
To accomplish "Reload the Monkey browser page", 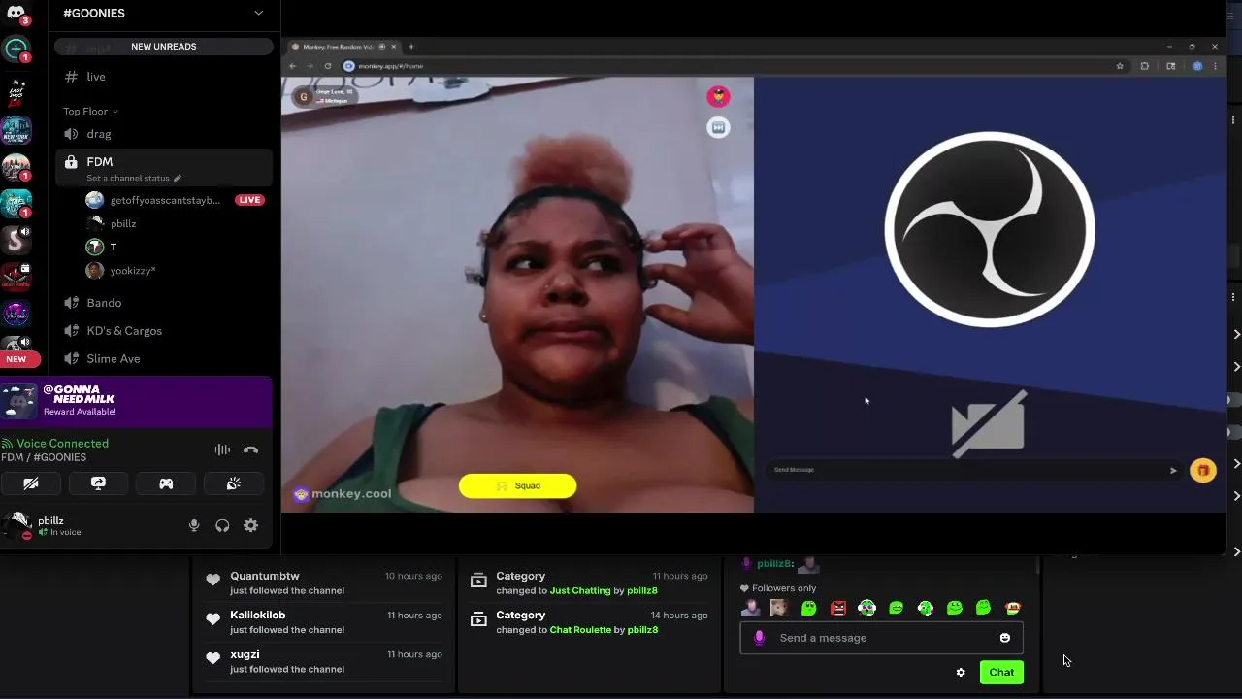I will pyautogui.click(x=328, y=66).
